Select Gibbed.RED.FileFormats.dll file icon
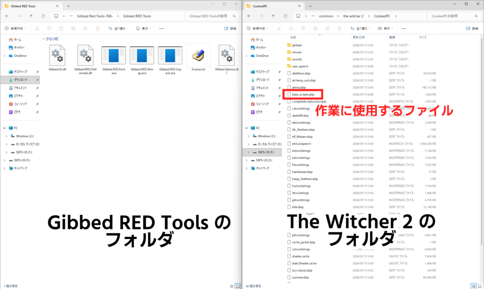The image size is (484, 289). pos(86,55)
